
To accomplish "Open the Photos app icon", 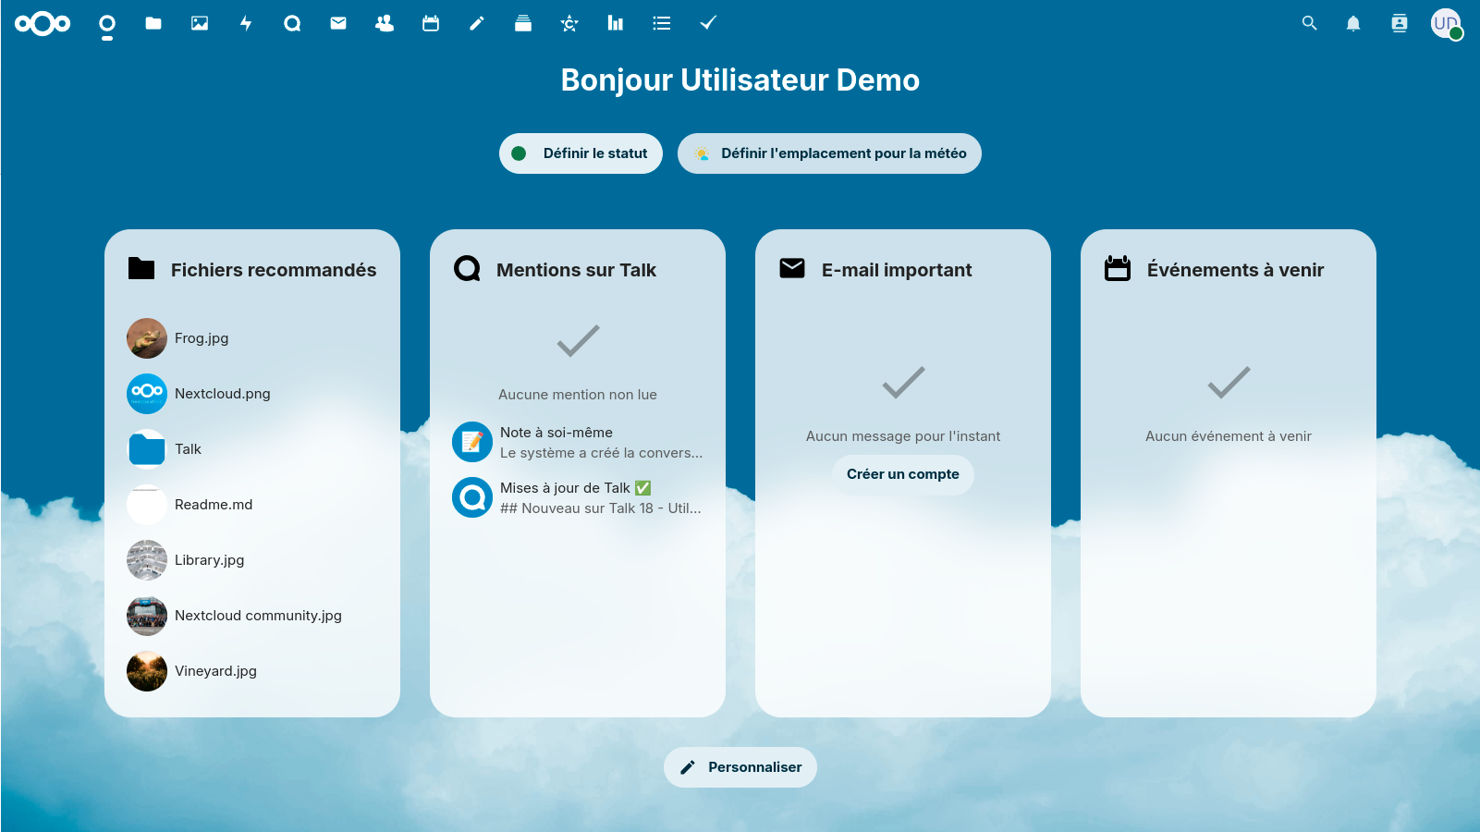I will point(200,24).
